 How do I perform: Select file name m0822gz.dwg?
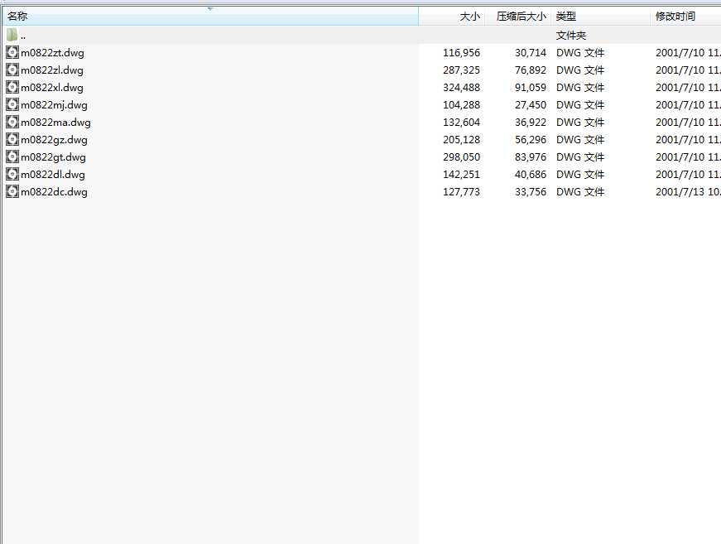coord(54,140)
